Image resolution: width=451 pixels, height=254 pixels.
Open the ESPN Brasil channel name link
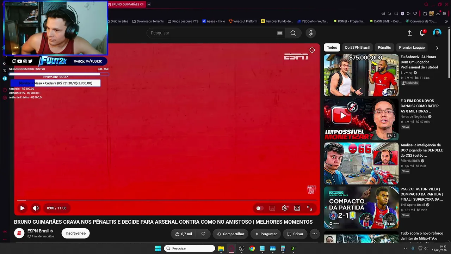38,231
